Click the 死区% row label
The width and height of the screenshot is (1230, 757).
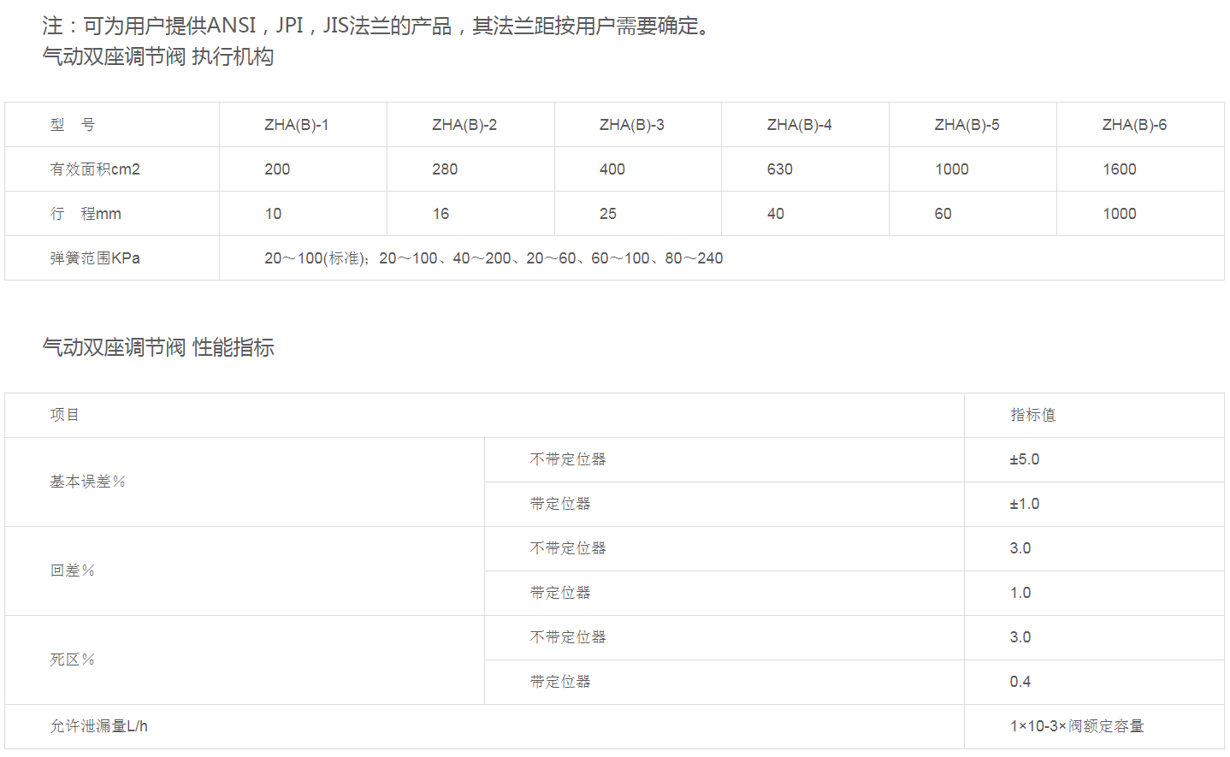click(72, 659)
